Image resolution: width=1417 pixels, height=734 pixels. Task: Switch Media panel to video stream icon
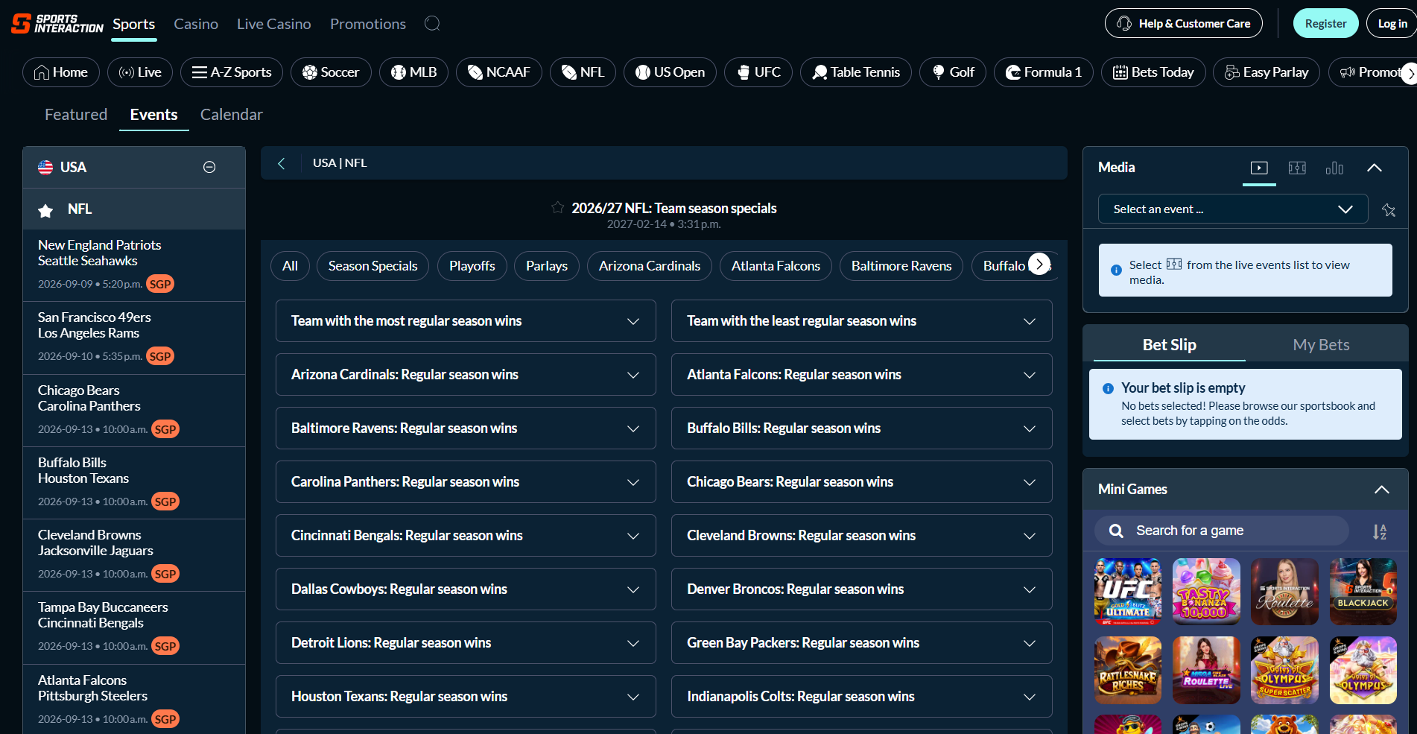pyautogui.click(x=1259, y=168)
